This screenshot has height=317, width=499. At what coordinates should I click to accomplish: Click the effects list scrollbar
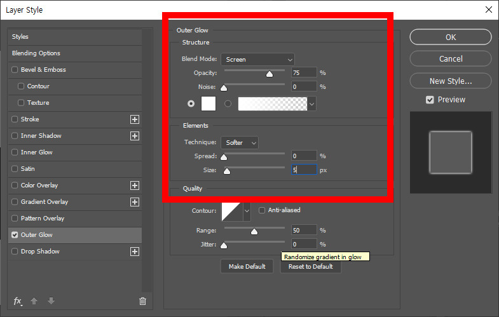click(147, 160)
